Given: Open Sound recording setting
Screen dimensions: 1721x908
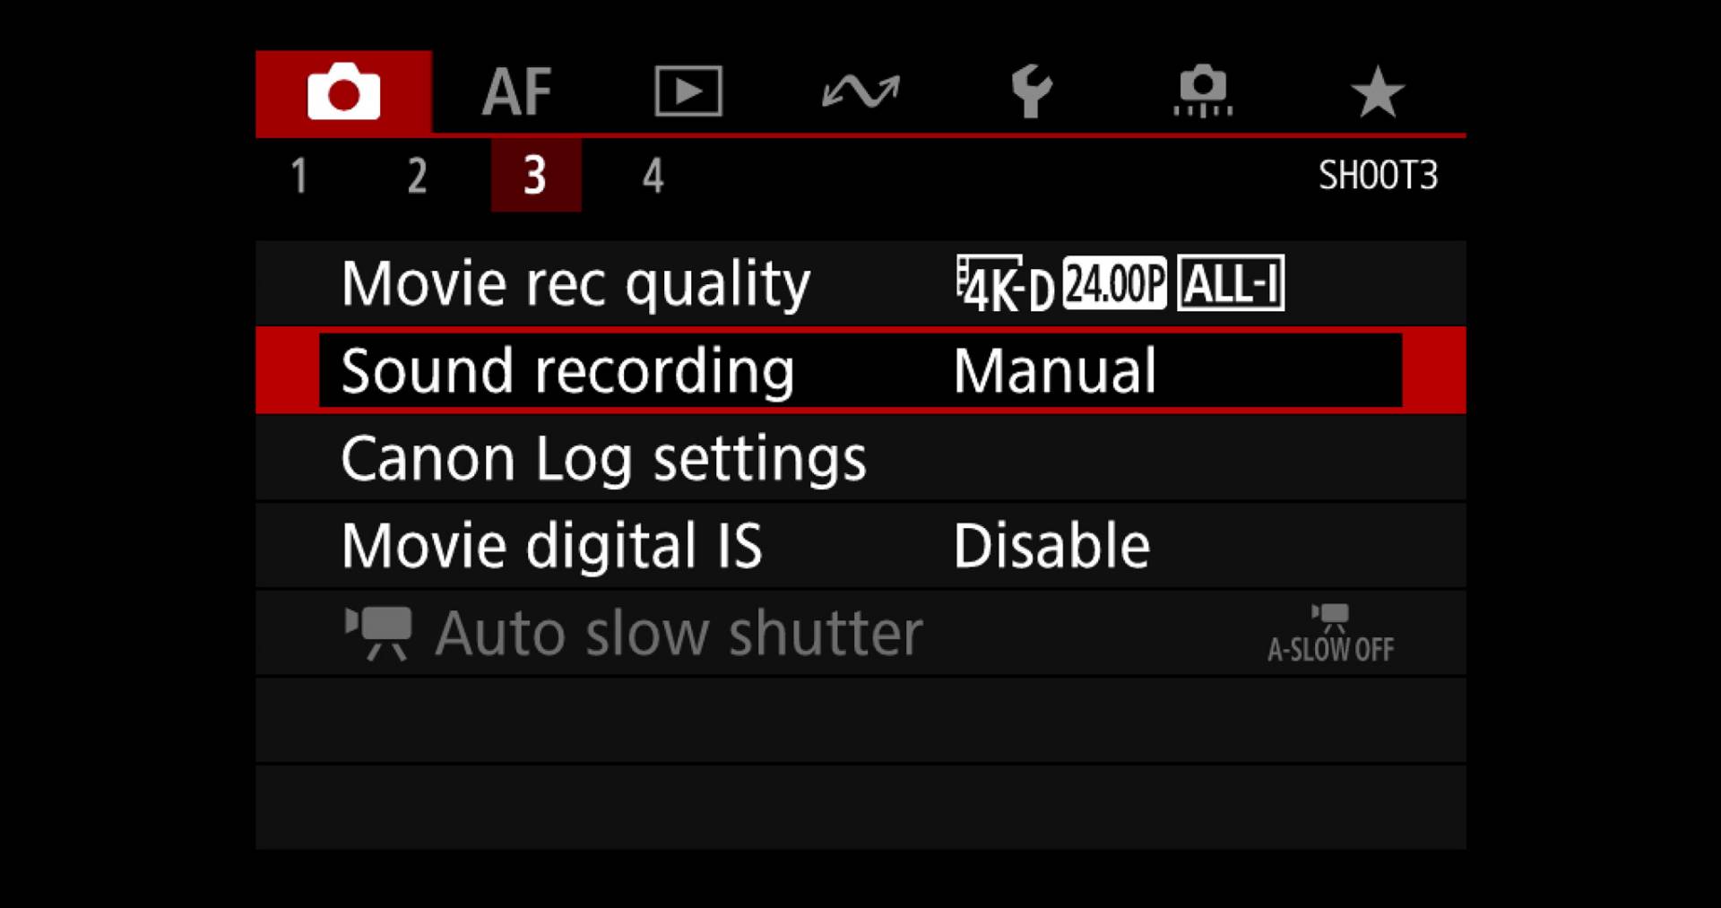Looking at the screenshot, I should (860, 370).
